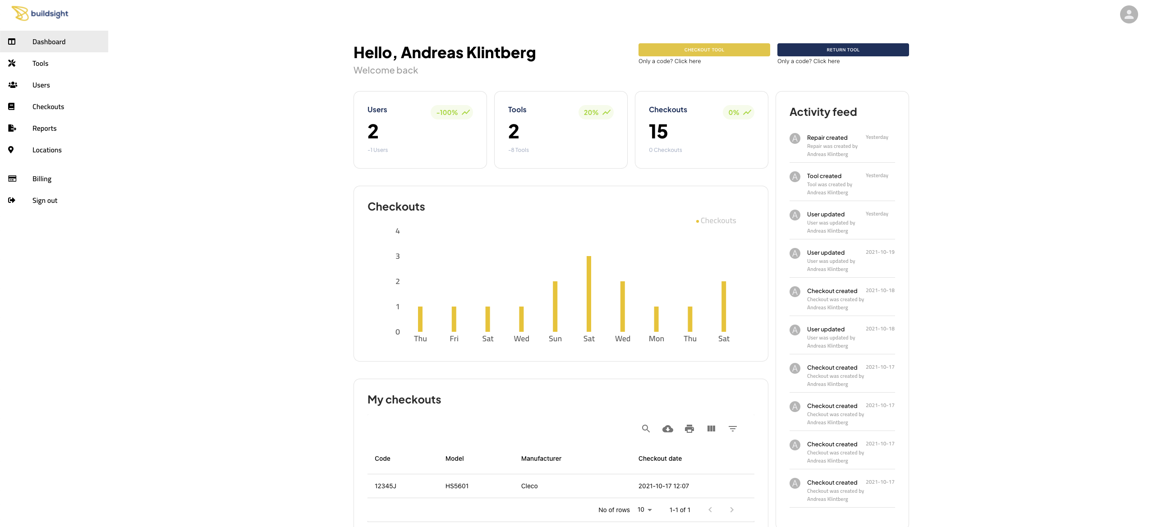The height and width of the screenshot is (527, 1153).
Task: Click the Locations pin icon in sidebar
Action: (11, 150)
